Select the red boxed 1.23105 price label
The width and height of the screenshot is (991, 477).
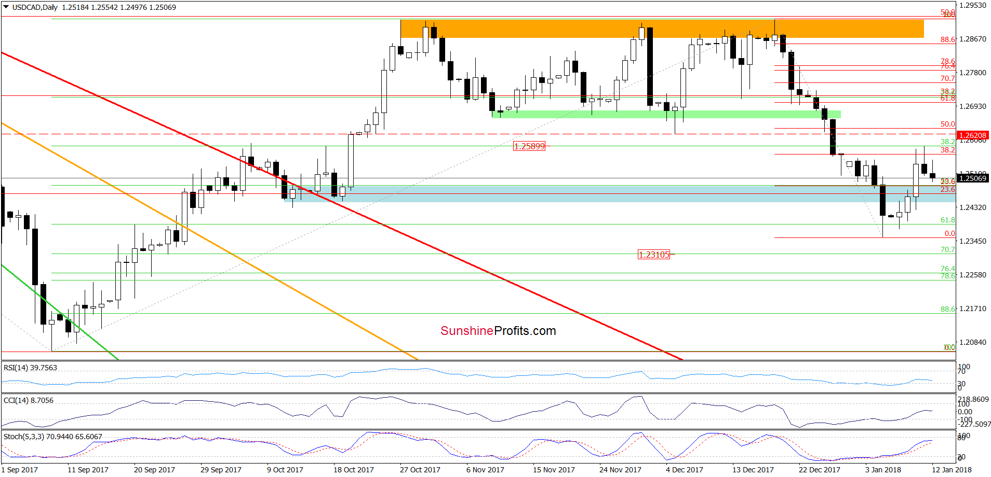(x=654, y=255)
